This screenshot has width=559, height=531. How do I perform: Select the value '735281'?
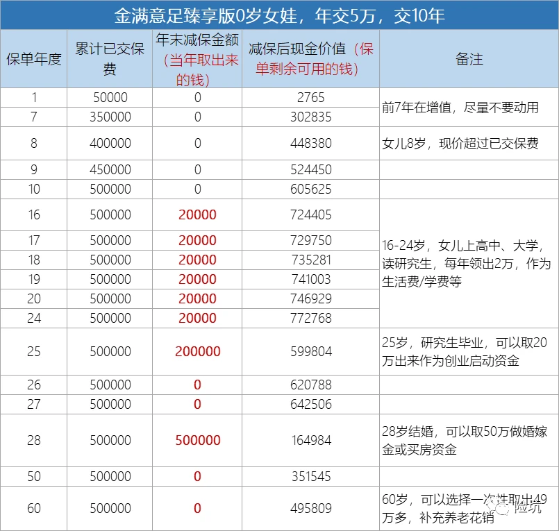(x=311, y=260)
